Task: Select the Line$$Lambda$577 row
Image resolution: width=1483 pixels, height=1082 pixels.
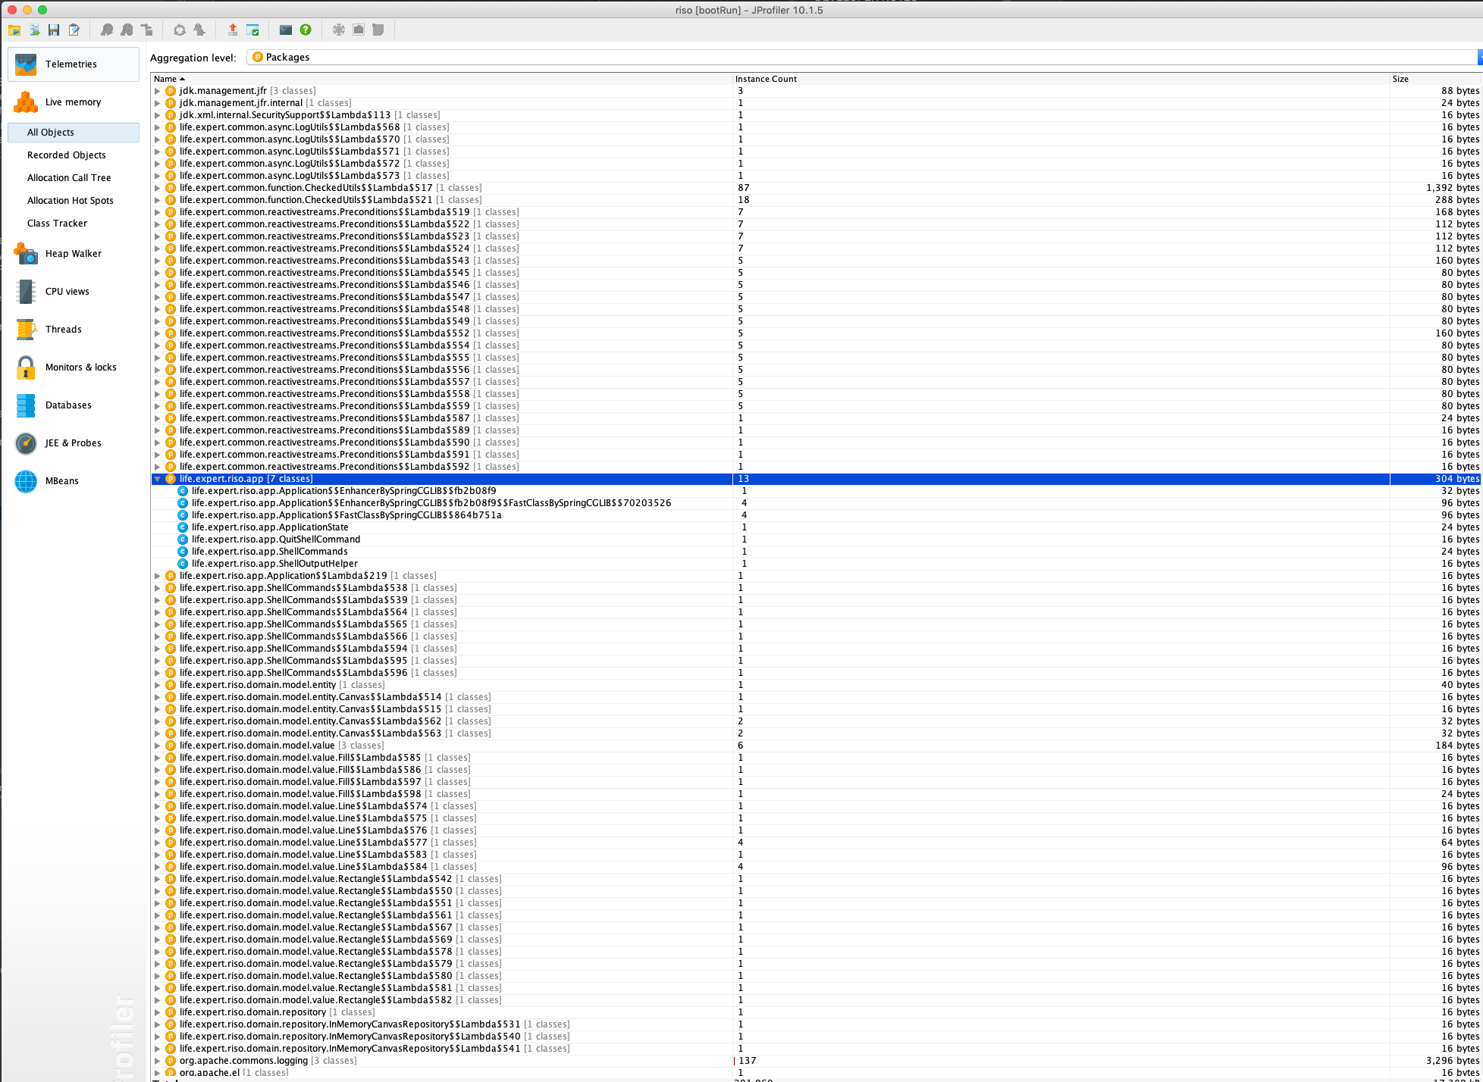Action: tap(817, 843)
